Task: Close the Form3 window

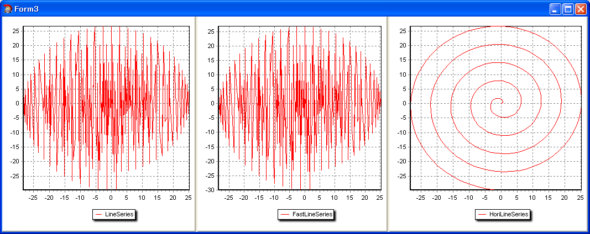Action: [x=581, y=9]
